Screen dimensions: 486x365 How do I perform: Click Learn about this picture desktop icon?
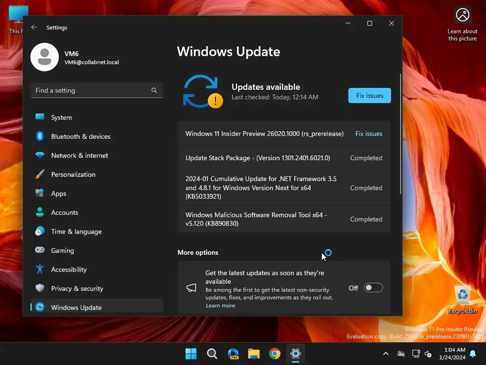[x=462, y=25]
